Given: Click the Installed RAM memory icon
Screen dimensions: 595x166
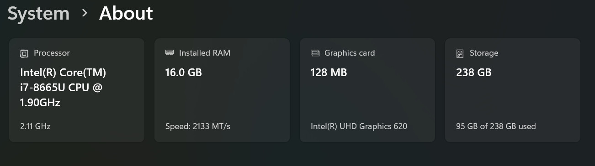Looking at the screenshot, I should click(170, 53).
